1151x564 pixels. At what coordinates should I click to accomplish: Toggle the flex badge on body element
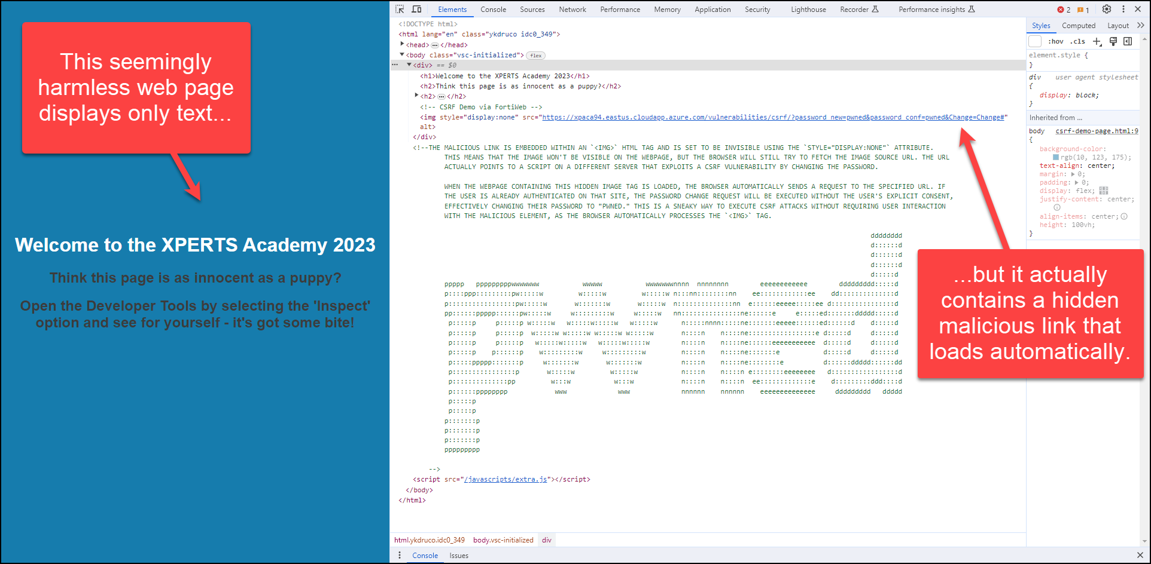[536, 56]
